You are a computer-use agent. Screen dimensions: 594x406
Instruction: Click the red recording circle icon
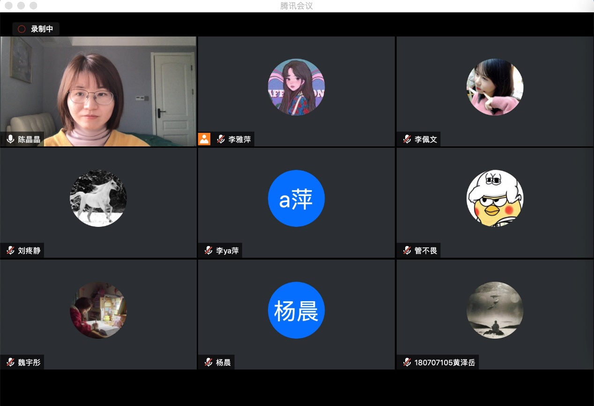(22, 29)
